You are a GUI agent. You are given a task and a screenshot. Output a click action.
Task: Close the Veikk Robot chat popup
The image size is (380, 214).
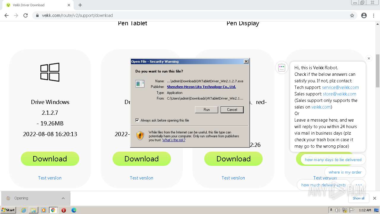369,59
